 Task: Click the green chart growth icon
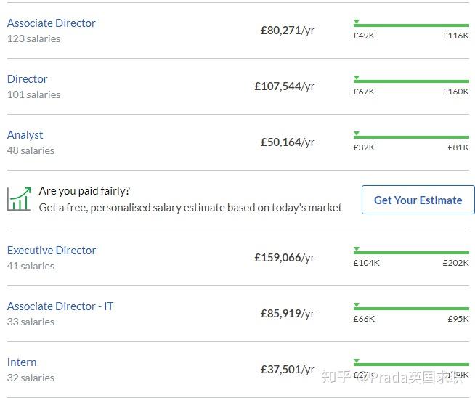point(19,199)
